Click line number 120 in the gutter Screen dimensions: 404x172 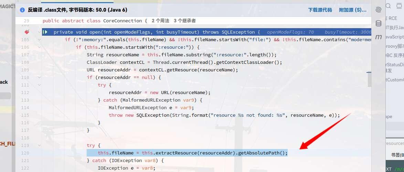pos(25,153)
